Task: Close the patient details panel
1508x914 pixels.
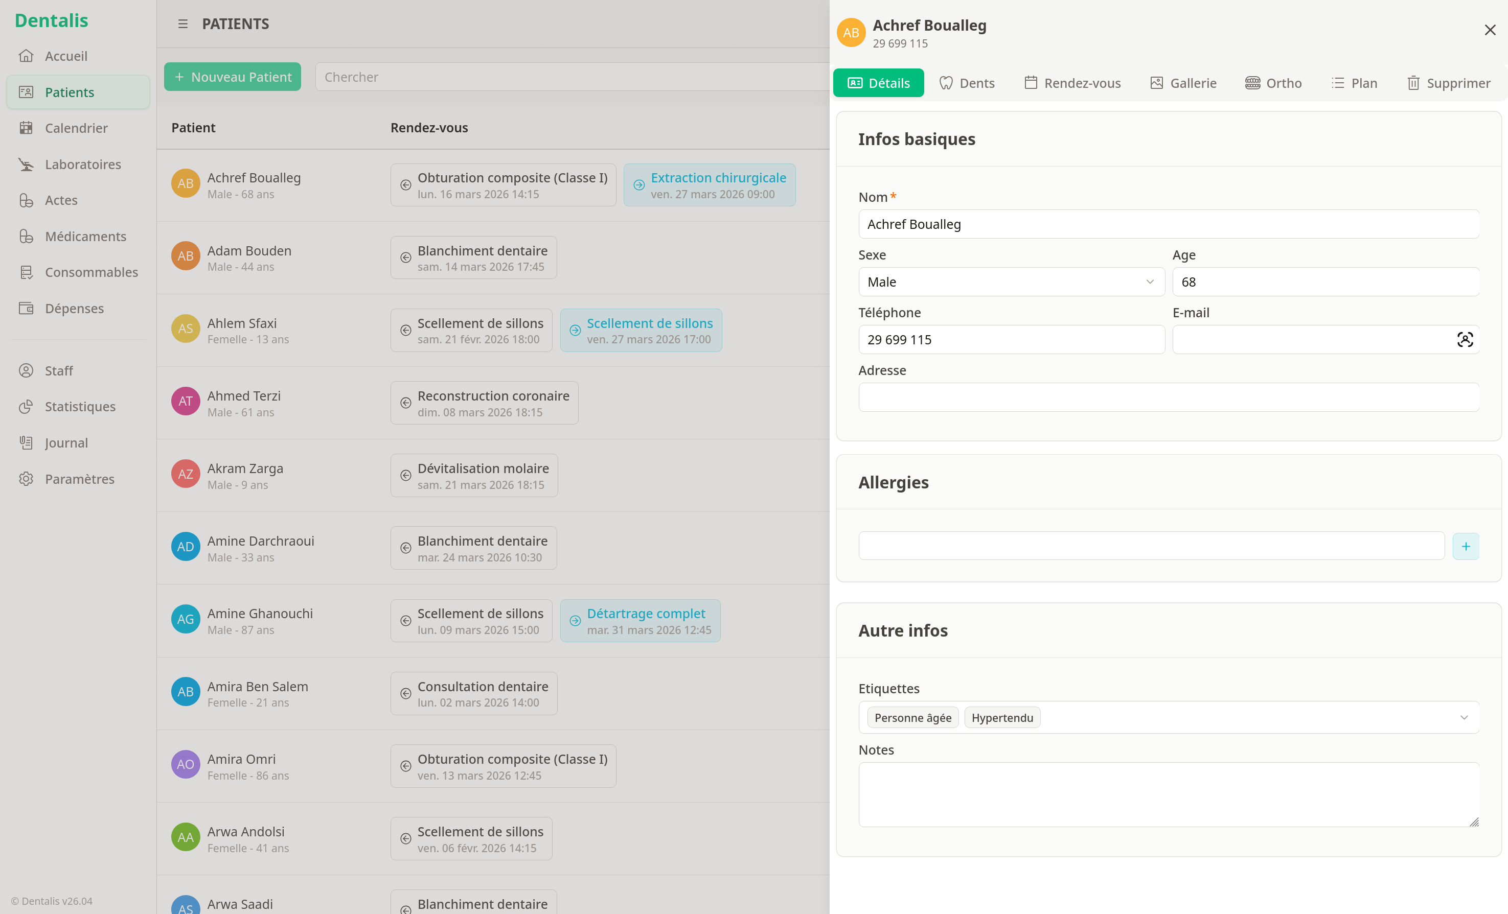Action: coord(1490,30)
